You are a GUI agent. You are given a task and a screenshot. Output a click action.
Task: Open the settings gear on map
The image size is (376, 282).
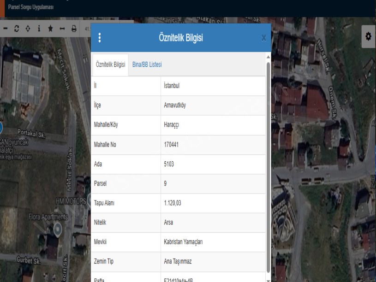tap(368, 36)
